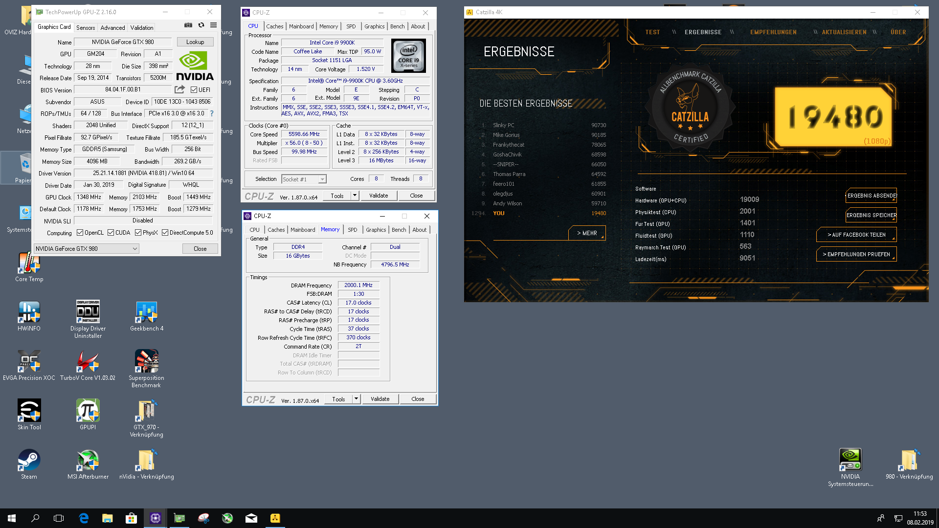Screen dimensions: 939x528
Task: Click the Bus Interface question mark icon
Action: tap(212, 113)
